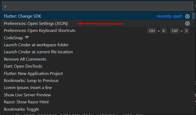Select Launch Cmder at workspace folder
Screen dimensions: 196x115
[36, 45]
